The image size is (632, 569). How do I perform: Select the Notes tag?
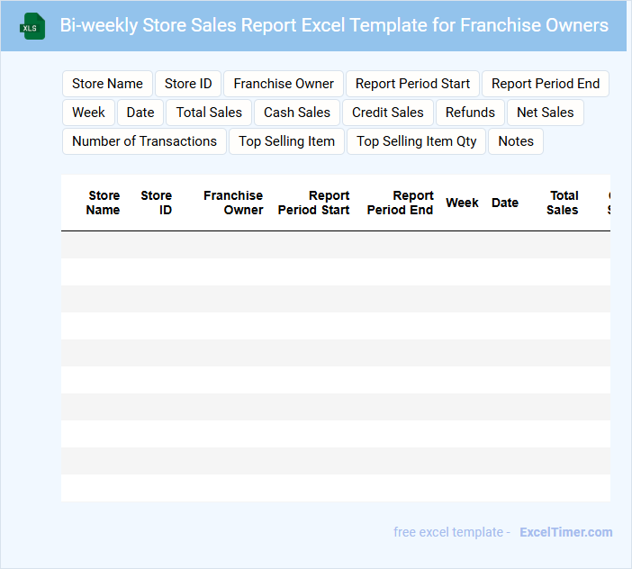click(x=516, y=141)
